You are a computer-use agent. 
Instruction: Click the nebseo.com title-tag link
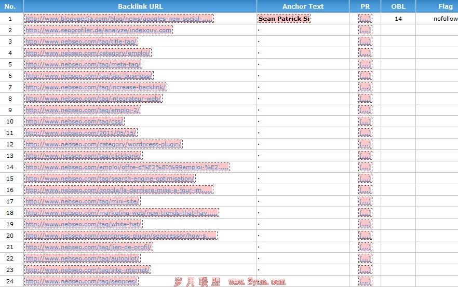click(x=81, y=42)
